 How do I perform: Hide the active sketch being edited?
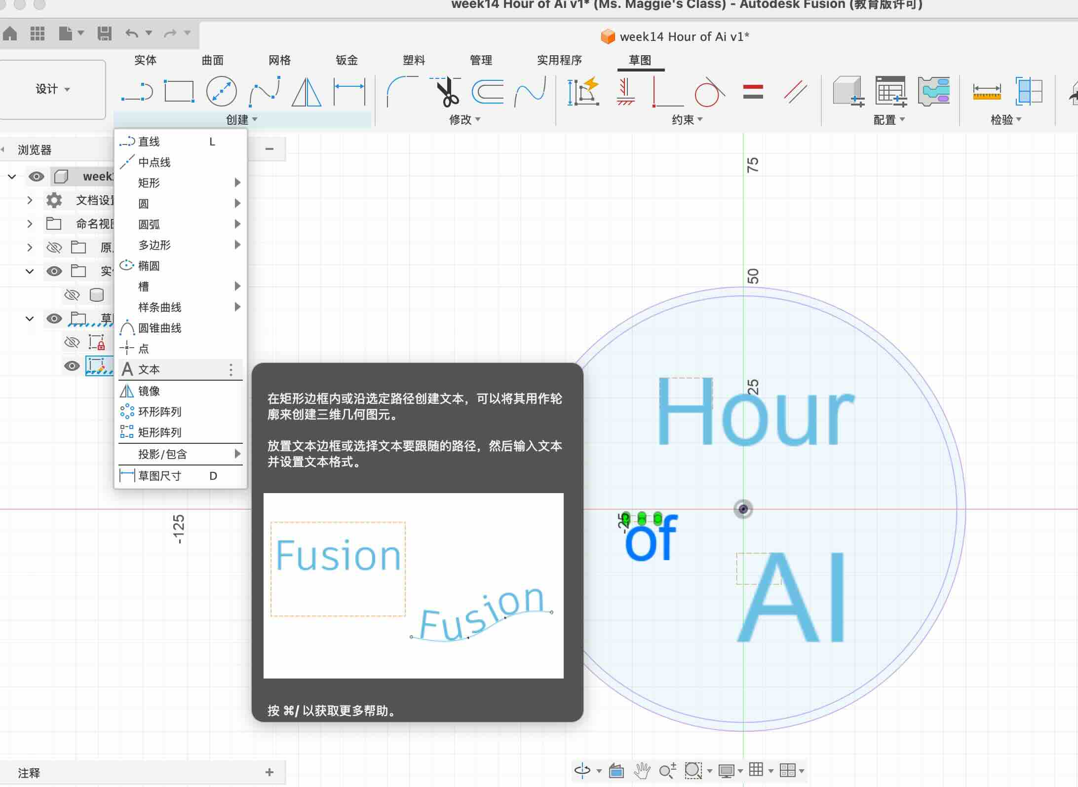point(72,366)
